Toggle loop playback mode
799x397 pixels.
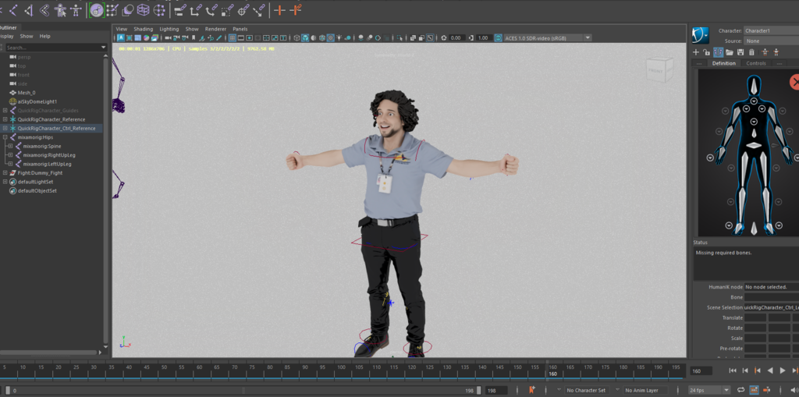pyautogui.click(x=740, y=390)
